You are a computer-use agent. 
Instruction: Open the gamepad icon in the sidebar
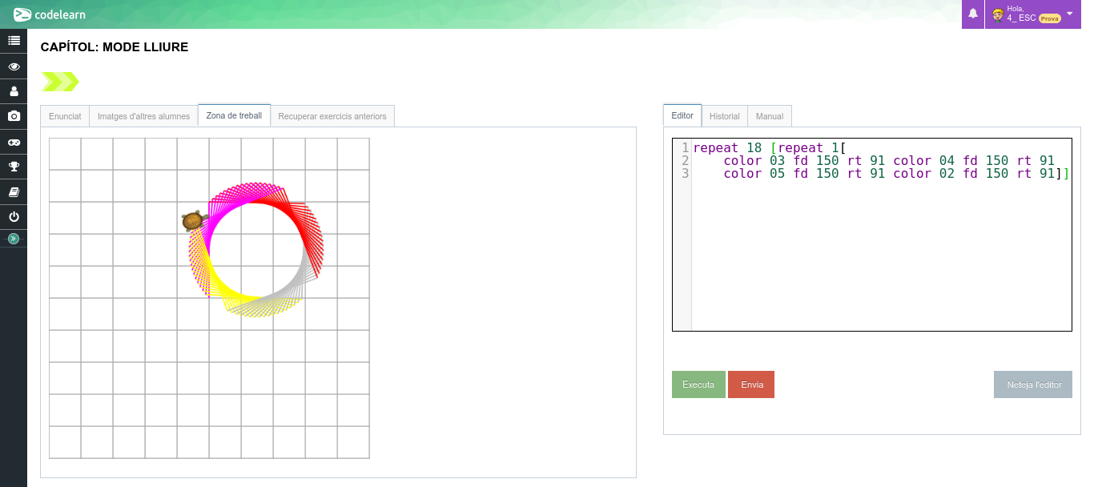pyautogui.click(x=14, y=142)
